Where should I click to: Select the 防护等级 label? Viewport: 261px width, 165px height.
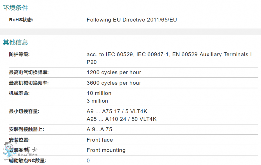[19, 54]
